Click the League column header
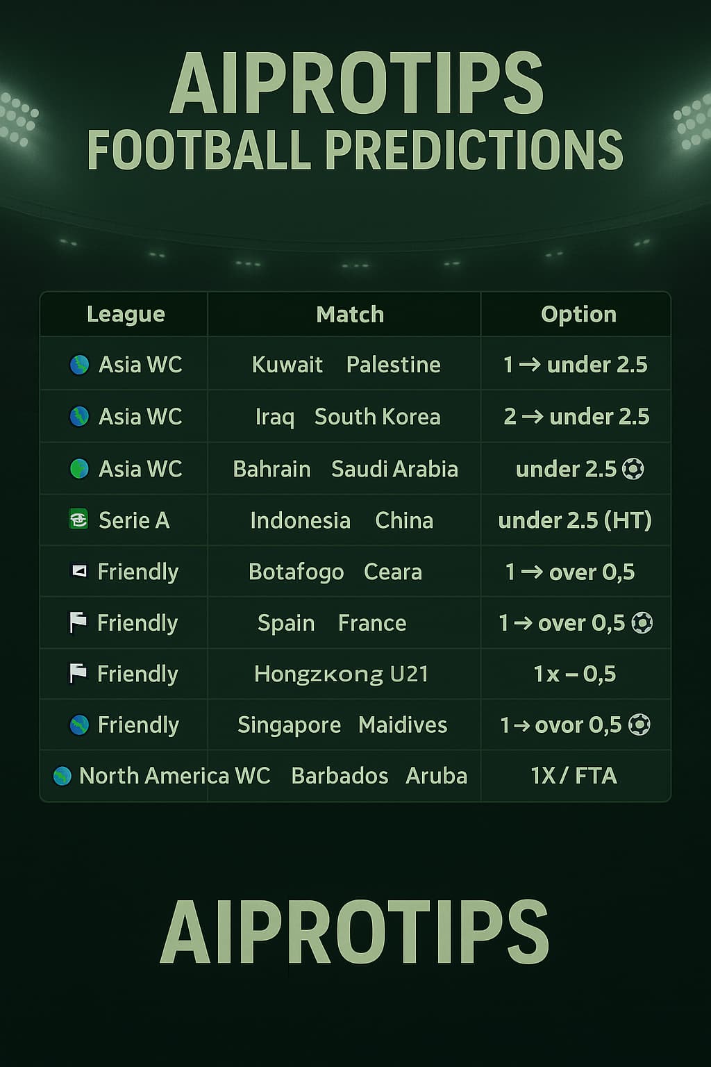Viewport: 711px width, 1067px height. pos(126,315)
